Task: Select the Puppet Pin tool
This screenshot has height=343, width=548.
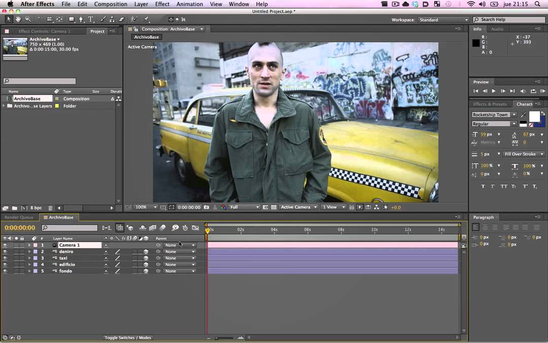Action: tap(147, 19)
